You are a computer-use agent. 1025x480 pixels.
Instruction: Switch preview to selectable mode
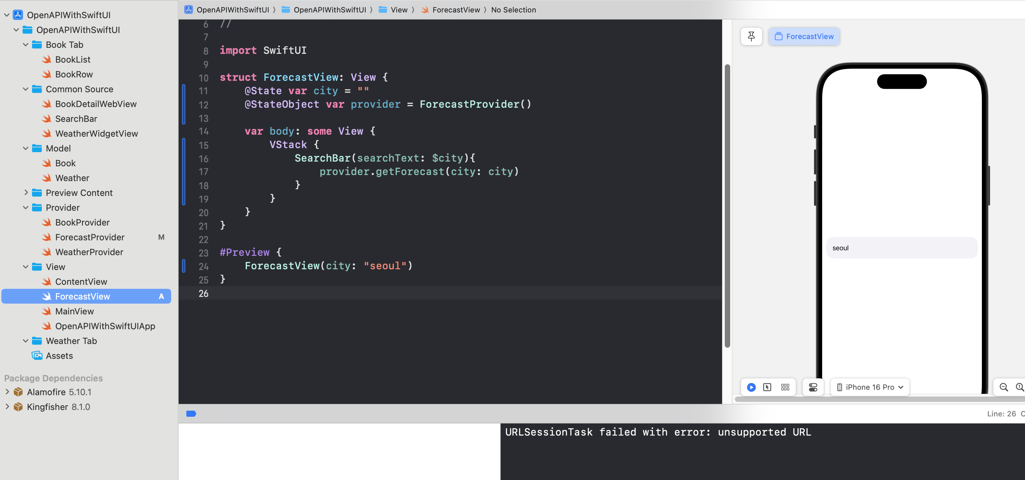767,387
